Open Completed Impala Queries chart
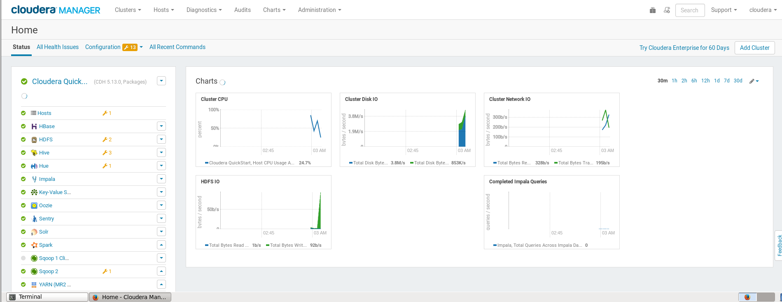The height and width of the screenshot is (302, 782). click(x=518, y=182)
